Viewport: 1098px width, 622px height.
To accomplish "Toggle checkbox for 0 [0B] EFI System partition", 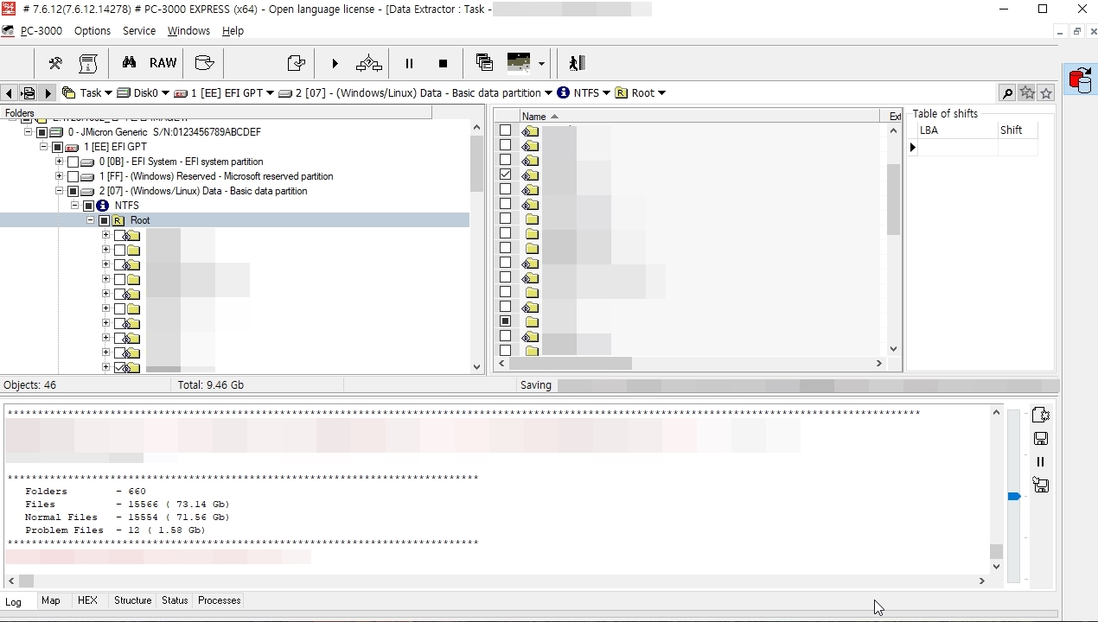I will (x=73, y=162).
